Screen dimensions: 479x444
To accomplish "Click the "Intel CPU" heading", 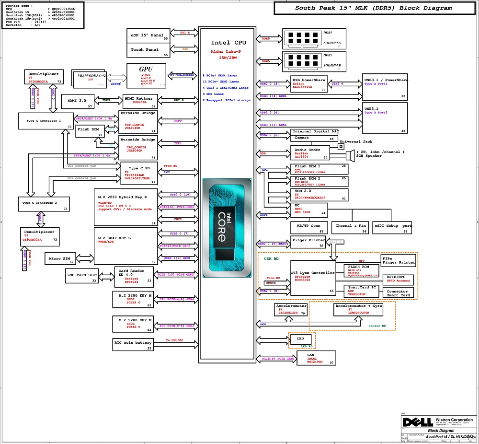I will (x=228, y=43).
